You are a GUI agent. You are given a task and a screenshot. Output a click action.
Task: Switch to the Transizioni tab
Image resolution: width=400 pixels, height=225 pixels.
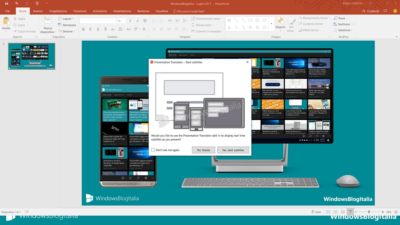(x=80, y=11)
